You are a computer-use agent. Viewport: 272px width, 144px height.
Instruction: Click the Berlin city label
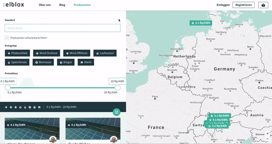click(x=250, y=47)
